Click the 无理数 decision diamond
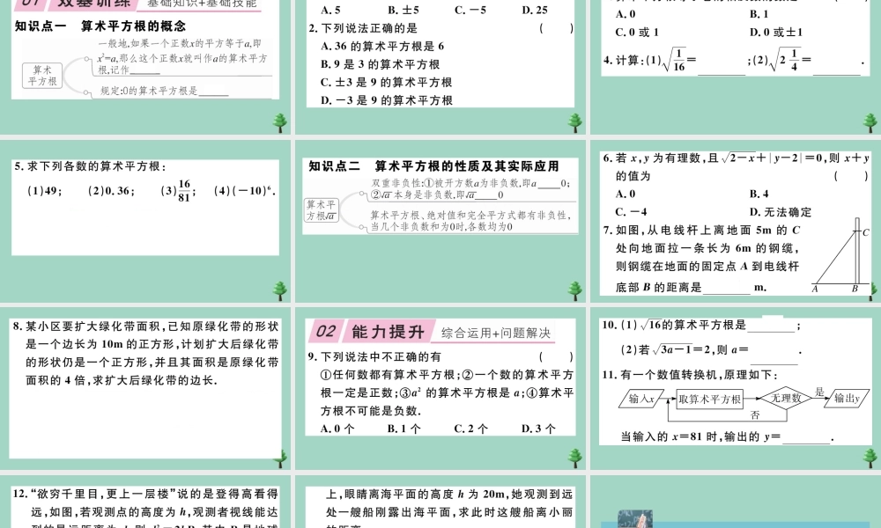Viewport: 881px width, 528px height. [786, 399]
